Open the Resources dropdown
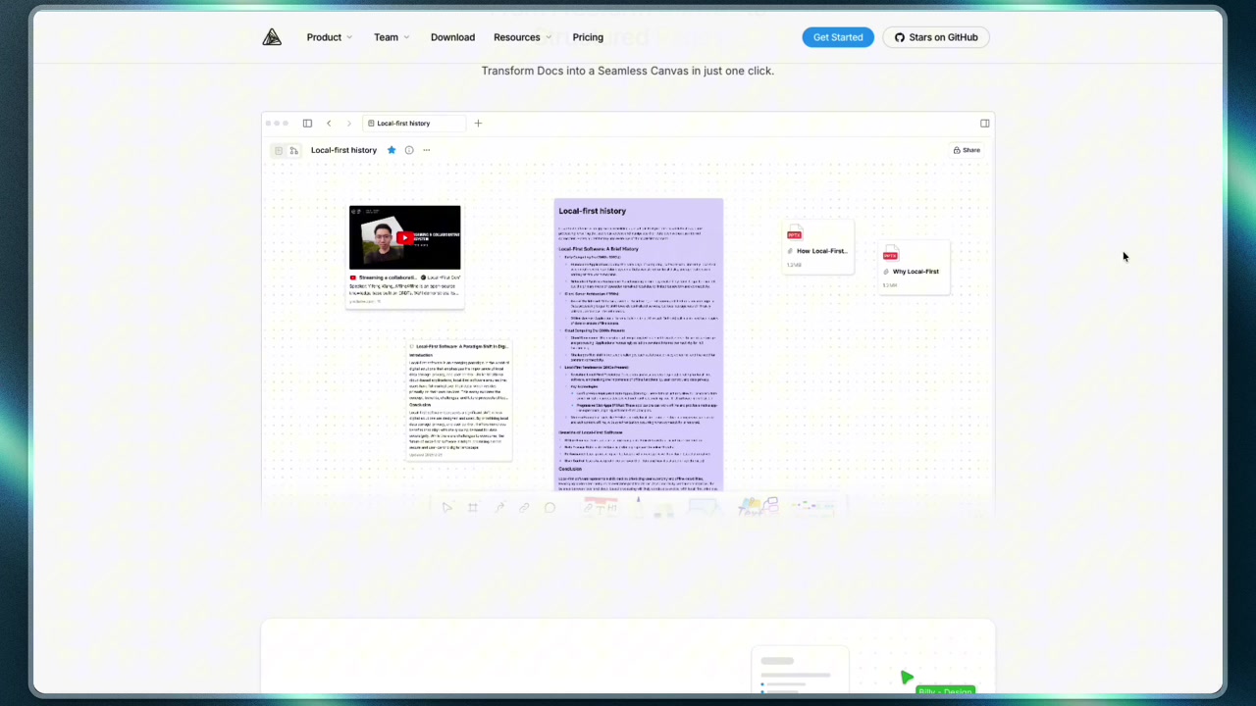The height and width of the screenshot is (706, 1256). click(x=516, y=36)
